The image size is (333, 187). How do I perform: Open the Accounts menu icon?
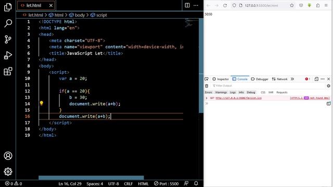pyautogui.click(x=8, y=156)
